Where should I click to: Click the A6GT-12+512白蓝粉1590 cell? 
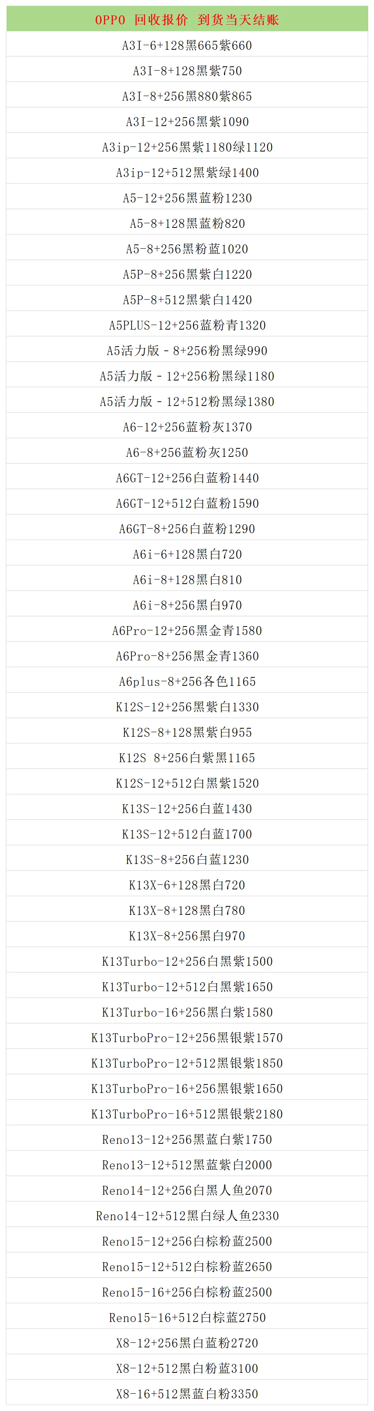[187, 503]
